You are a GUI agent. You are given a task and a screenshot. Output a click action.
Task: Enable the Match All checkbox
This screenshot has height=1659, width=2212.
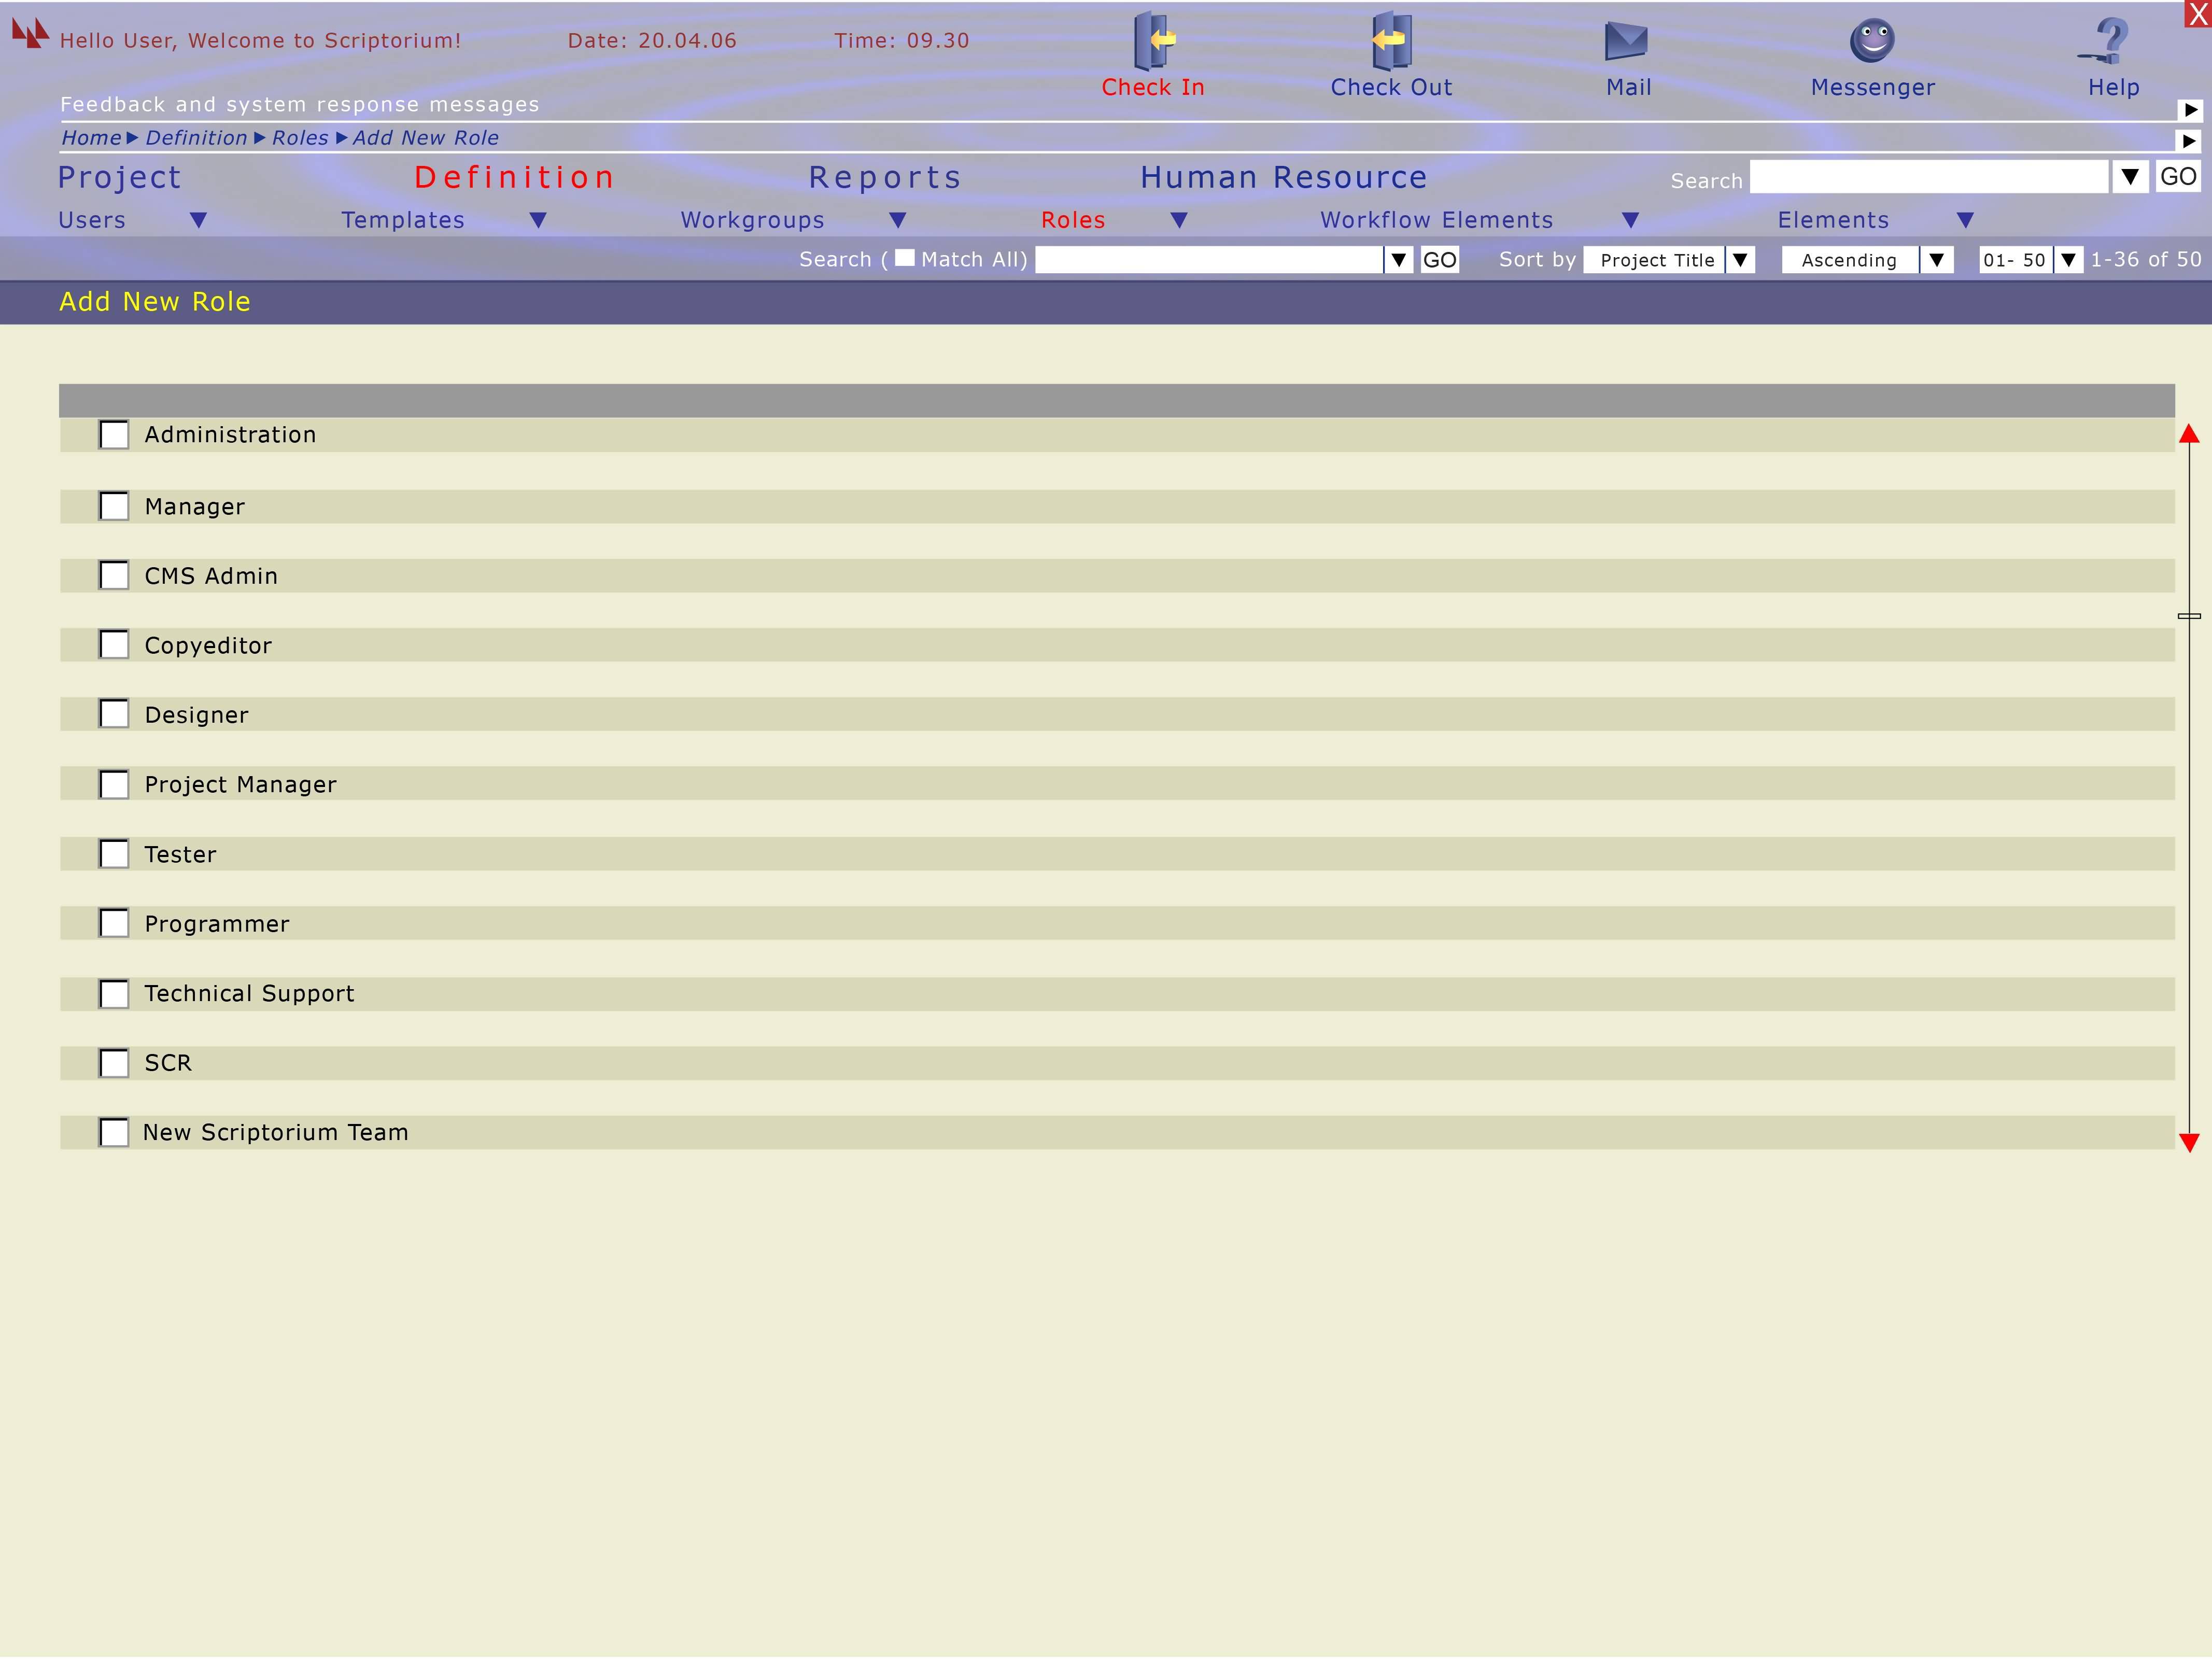904,258
